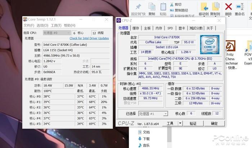Click the Socket field LGA 1151 (Socket H4)
The width and height of the screenshot is (252, 148).
76,50
